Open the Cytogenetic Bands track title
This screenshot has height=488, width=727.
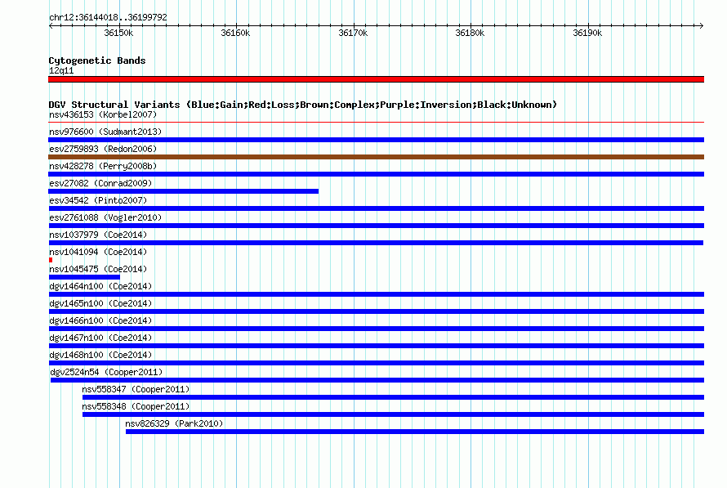click(x=97, y=60)
